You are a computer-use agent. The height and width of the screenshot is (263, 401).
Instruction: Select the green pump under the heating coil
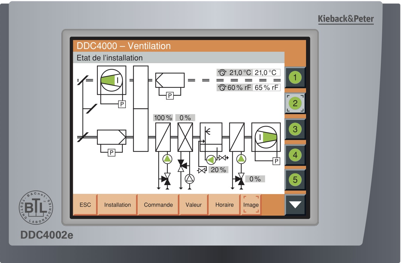(167, 159)
